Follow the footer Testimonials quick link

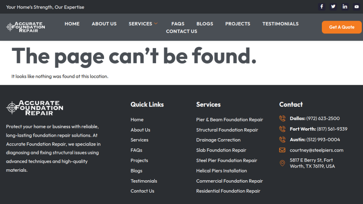[144, 181]
